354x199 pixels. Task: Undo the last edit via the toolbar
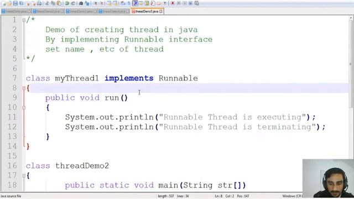[x=67, y=3]
